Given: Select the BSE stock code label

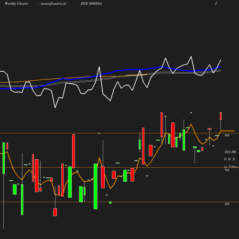Looking at the screenshot, I should pos(91,3).
